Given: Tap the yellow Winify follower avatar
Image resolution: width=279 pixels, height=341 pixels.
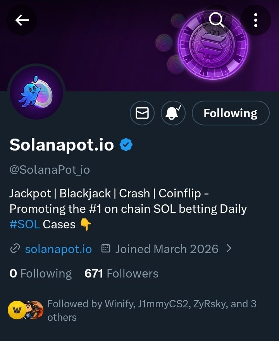Looking at the screenshot, I should pos(17,310).
